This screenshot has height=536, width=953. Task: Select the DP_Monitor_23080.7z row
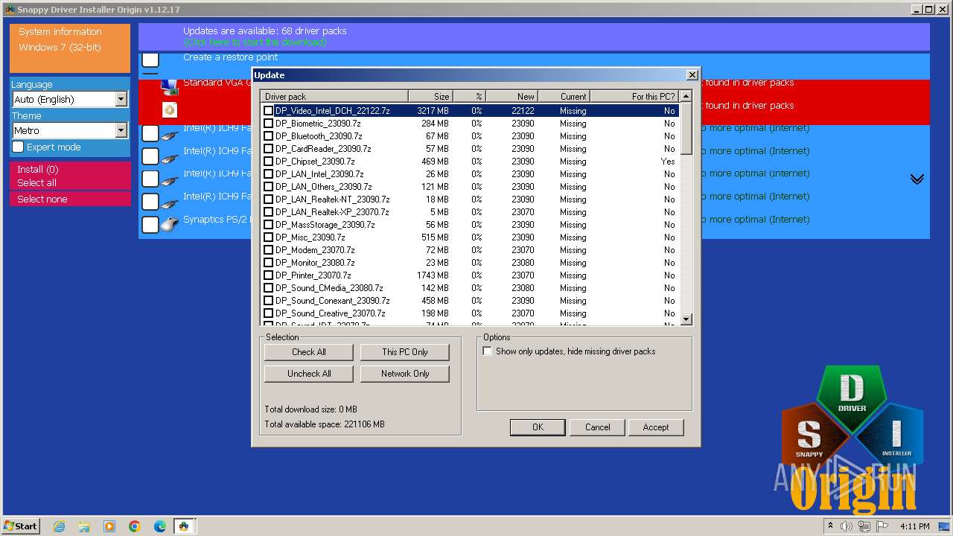[x=470, y=263]
